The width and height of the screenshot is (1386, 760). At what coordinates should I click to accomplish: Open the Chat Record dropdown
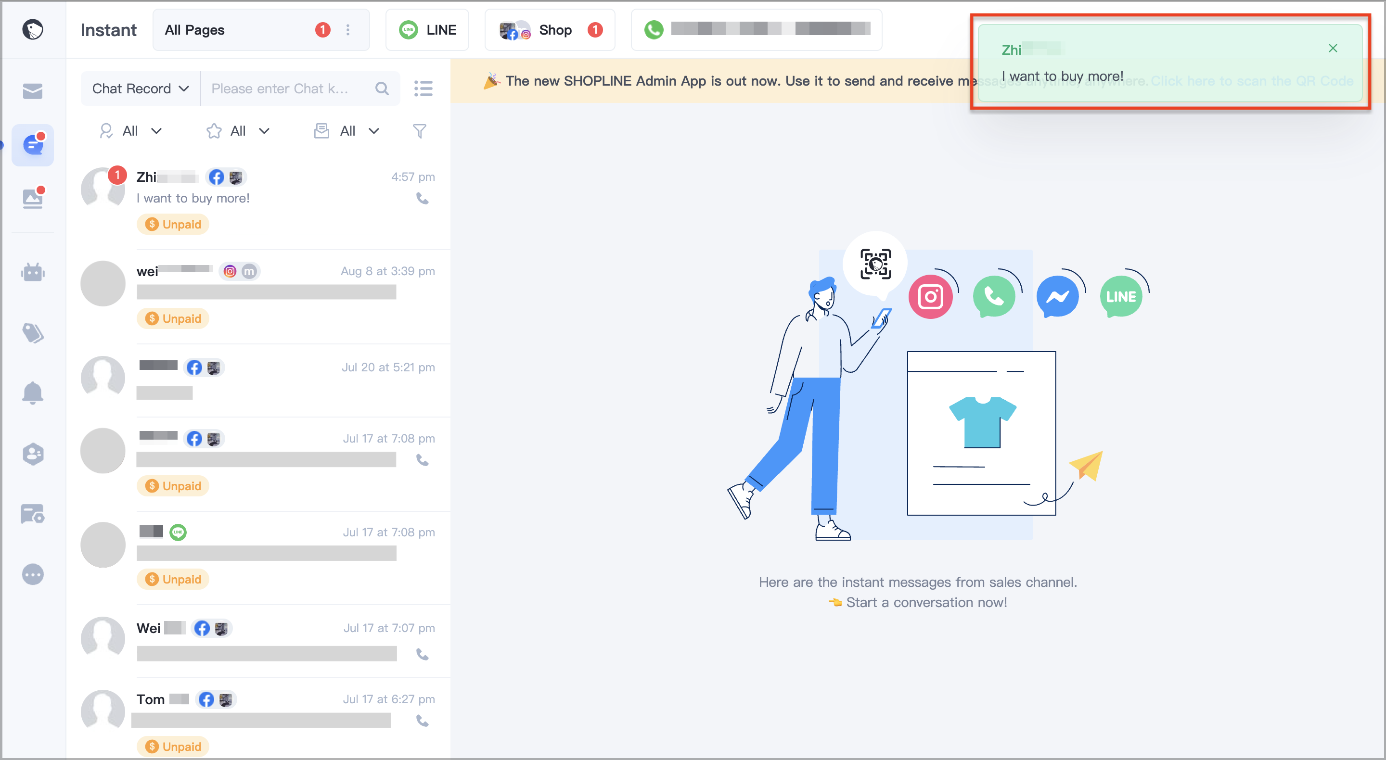coord(141,89)
